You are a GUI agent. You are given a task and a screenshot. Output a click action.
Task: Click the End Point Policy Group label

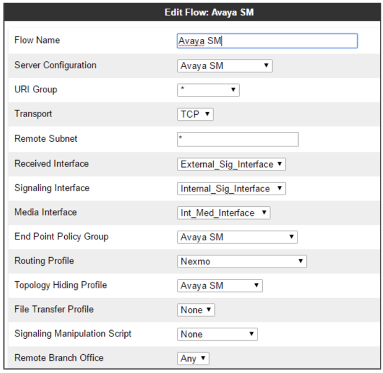click(x=61, y=237)
